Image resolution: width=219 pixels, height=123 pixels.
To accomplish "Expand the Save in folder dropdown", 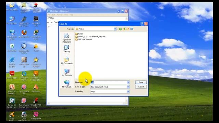I will tap(115, 29).
